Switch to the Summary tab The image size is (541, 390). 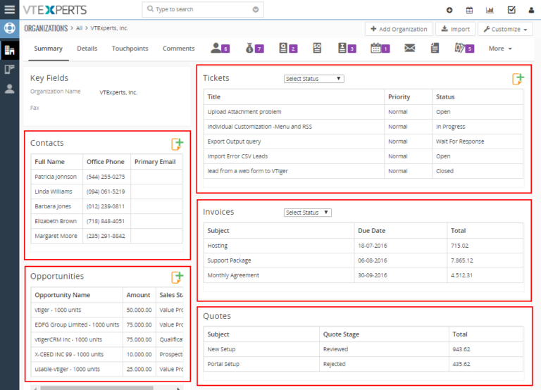pos(49,49)
